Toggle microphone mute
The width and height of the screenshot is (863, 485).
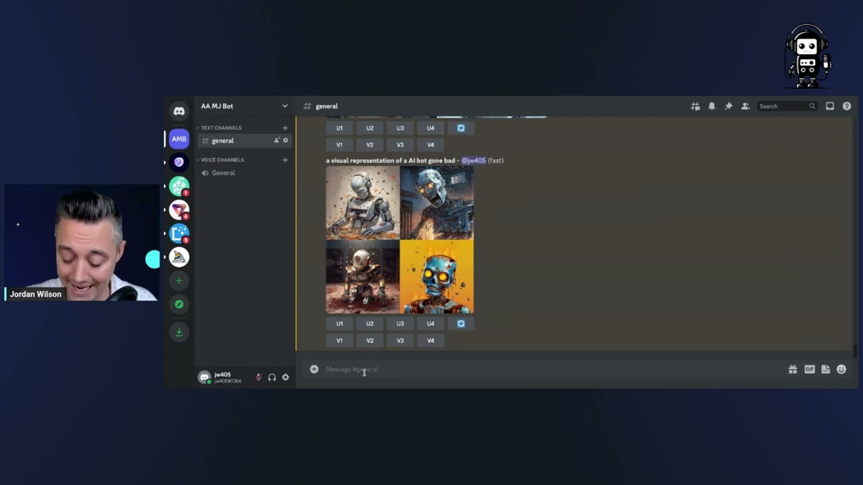point(258,377)
